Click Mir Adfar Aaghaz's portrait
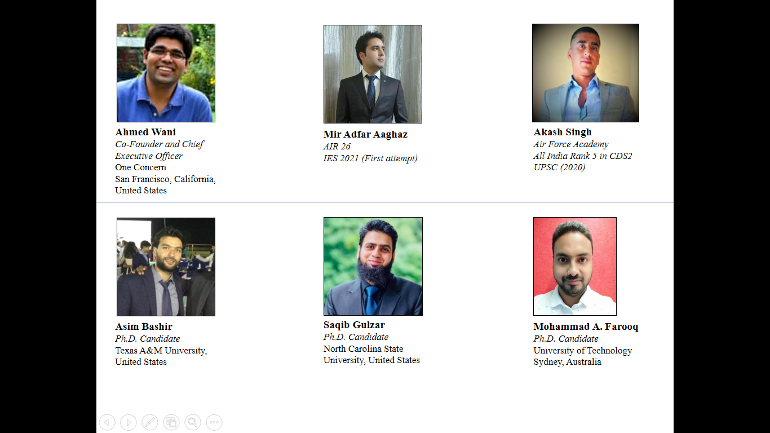Screen dimensions: 770x433 click(x=373, y=74)
